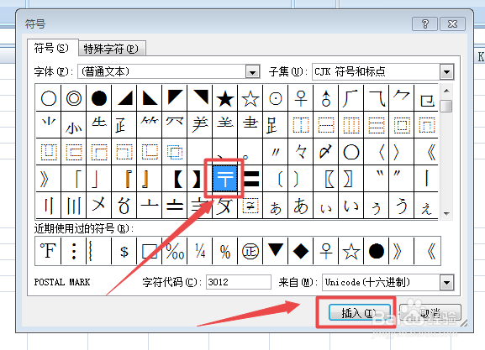Select the white circle symbol in the grid
This screenshot has height=350, width=485.
[x=49, y=98]
